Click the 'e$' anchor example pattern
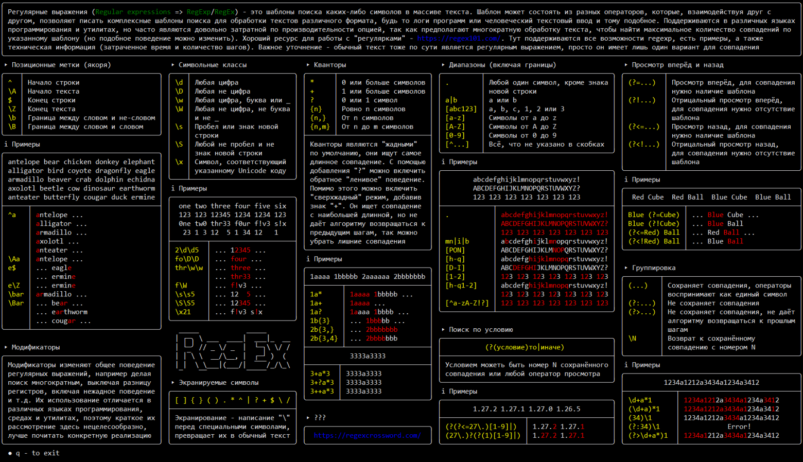Viewport: 803px width, 462px height. (x=12, y=268)
